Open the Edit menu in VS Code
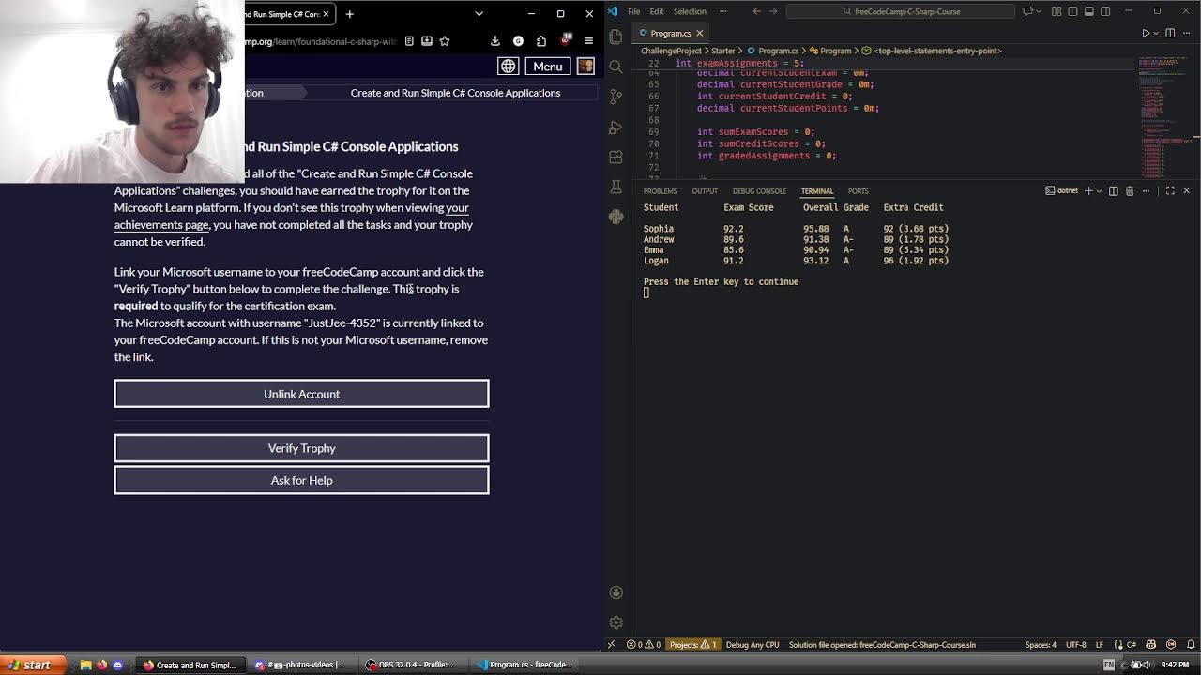This screenshot has height=675, width=1201. [657, 11]
